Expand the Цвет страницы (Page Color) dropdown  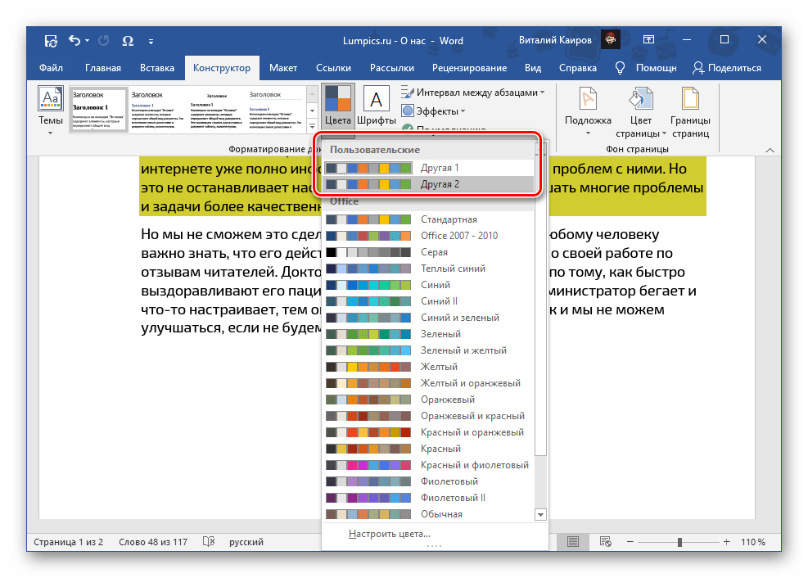[x=640, y=113]
